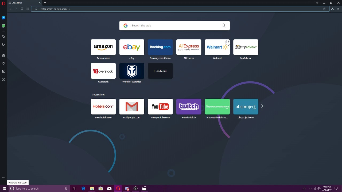Open Task View on the taskbar
The height and width of the screenshot is (192, 342).
pyautogui.click(x=74, y=189)
